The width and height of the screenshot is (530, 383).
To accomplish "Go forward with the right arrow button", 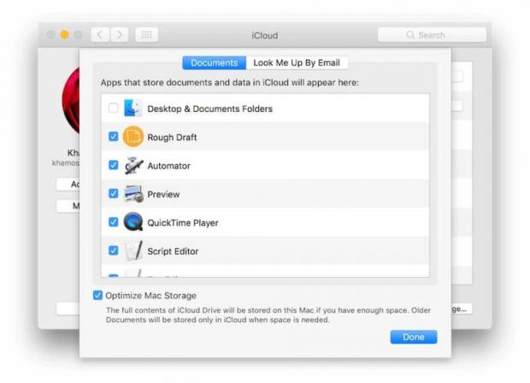I will tap(119, 35).
